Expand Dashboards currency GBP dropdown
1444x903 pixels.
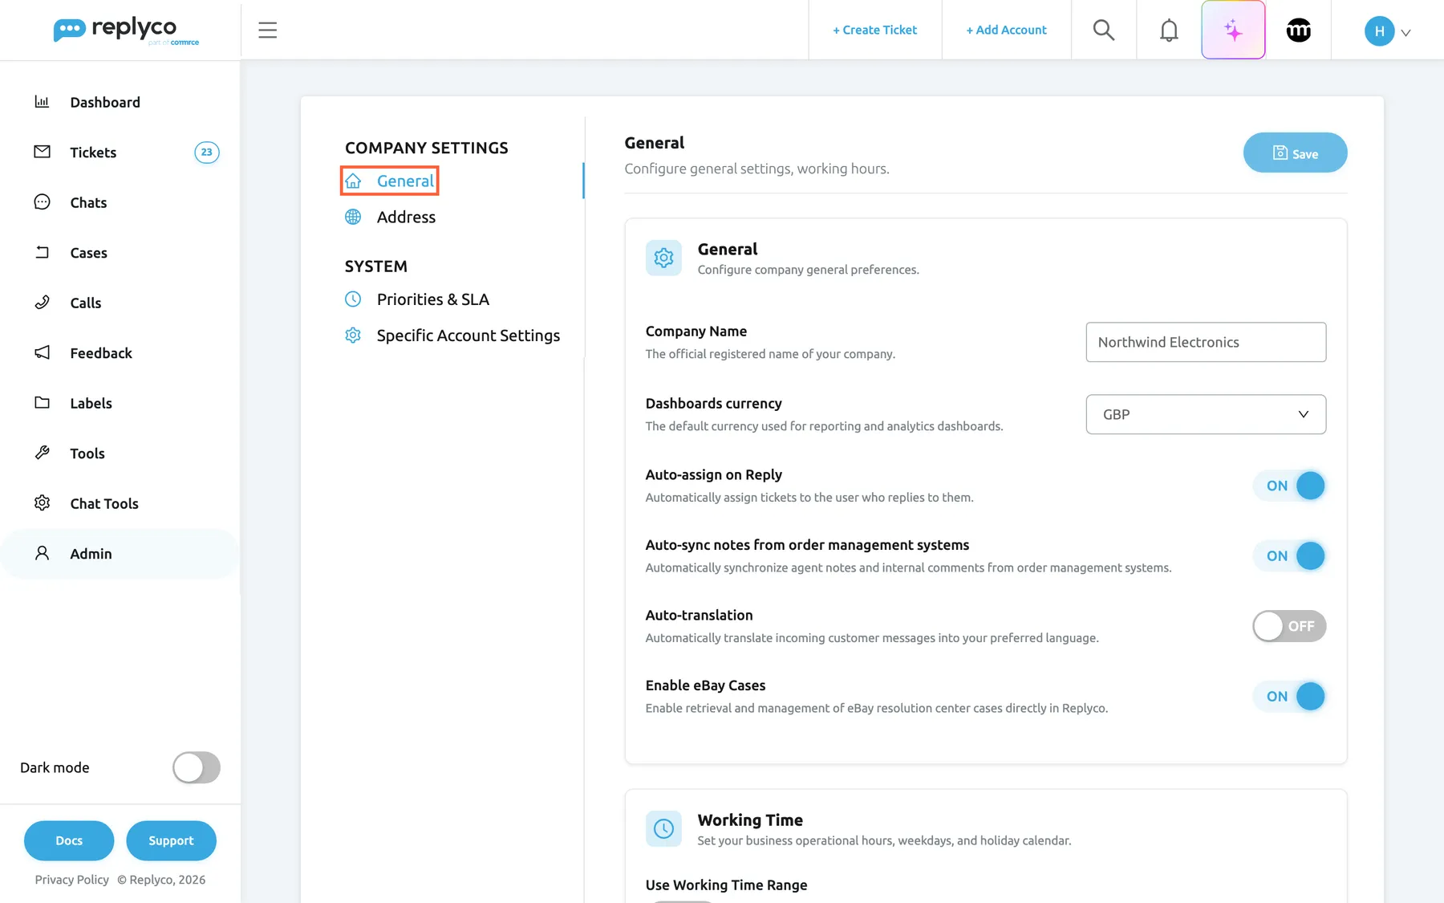coord(1206,414)
